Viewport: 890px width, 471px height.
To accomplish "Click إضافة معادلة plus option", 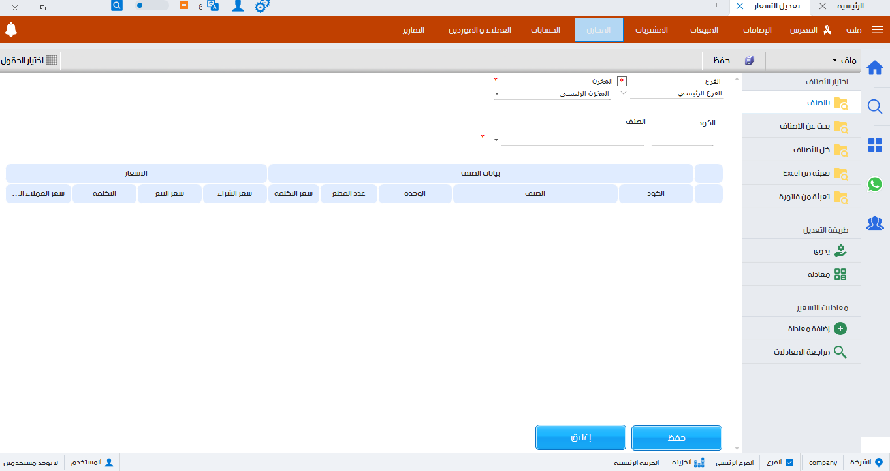I will (801, 329).
